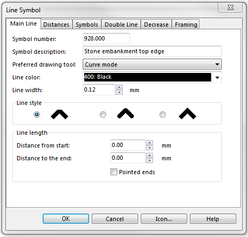Switch to the Distances tab
The height and width of the screenshot is (237, 248).
pos(56,24)
